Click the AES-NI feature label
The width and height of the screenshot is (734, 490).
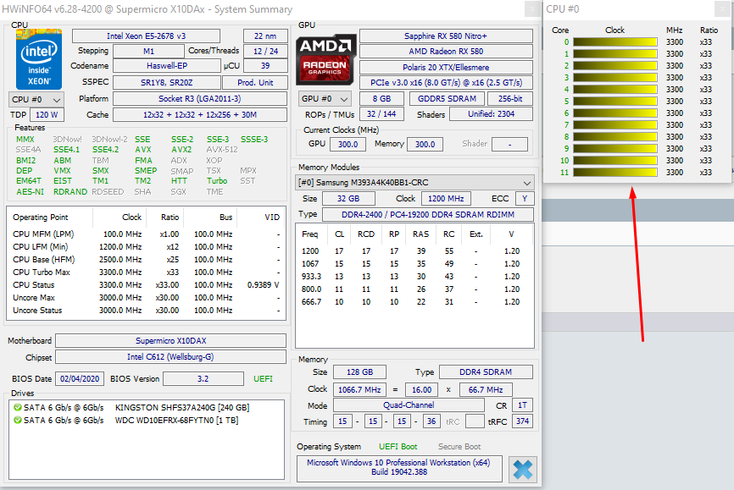click(30, 192)
